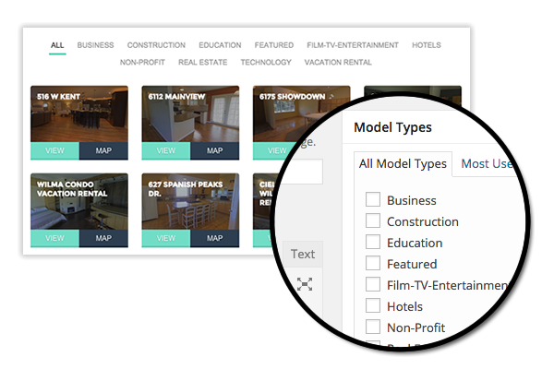Click MAP under Wilma Condo Vacation Rental
554x369 pixels.
tap(103, 238)
